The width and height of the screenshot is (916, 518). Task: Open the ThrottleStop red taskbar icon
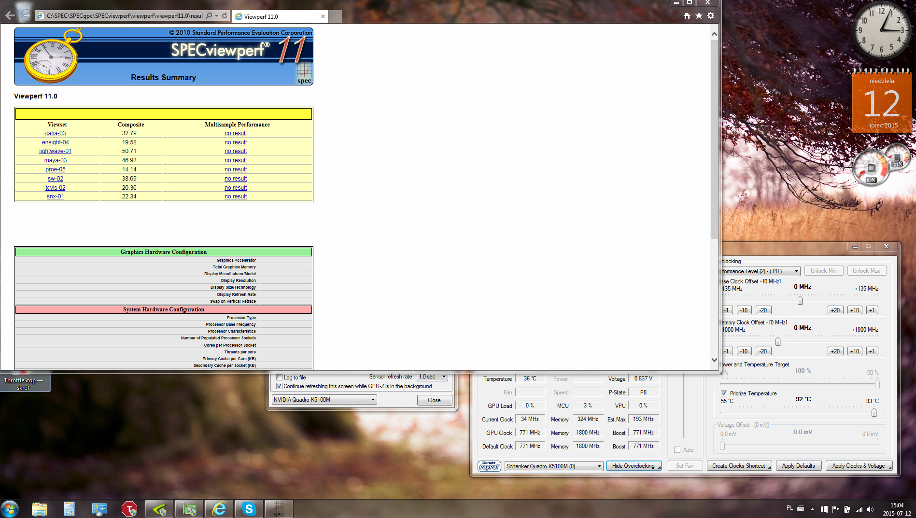[129, 509]
